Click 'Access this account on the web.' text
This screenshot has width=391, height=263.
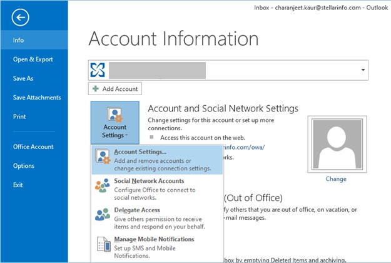203,138
